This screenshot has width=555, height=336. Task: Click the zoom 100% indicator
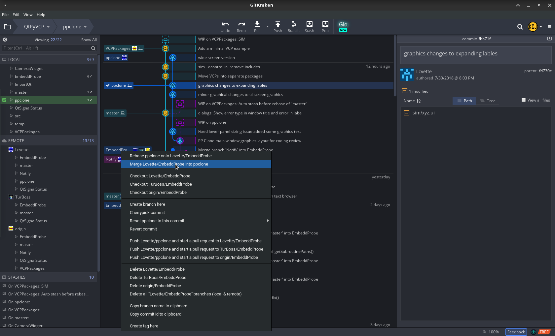click(491, 332)
